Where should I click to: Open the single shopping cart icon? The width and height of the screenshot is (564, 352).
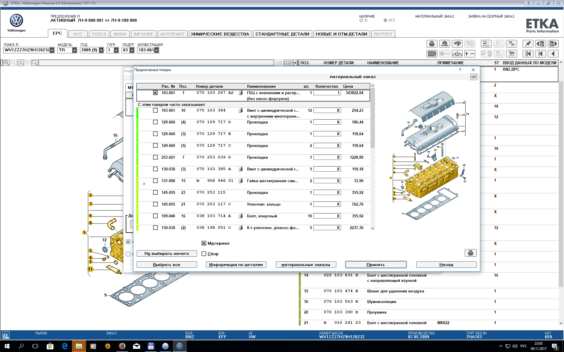pyautogui.click(x=511, y=54)
